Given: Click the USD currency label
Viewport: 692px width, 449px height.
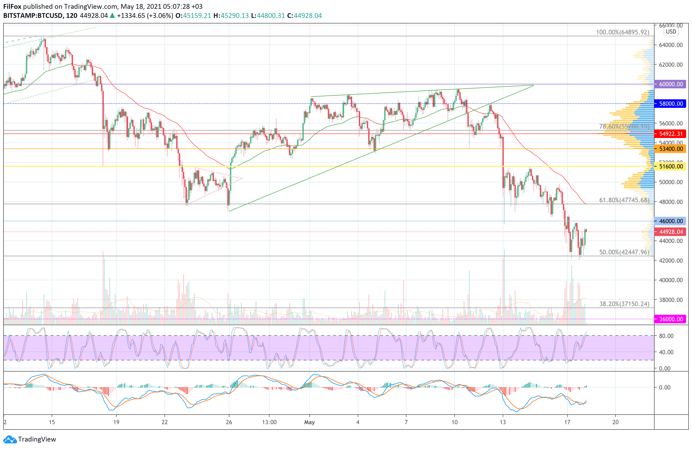Looking at the screenshot, I should point(671,32).
